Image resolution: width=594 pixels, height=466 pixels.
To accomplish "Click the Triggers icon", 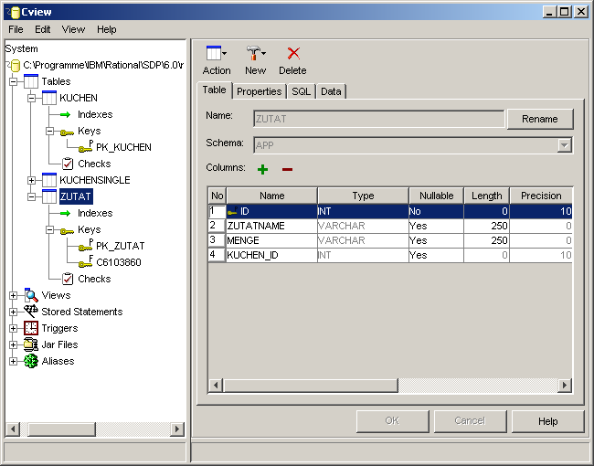I will pos(31,328).
